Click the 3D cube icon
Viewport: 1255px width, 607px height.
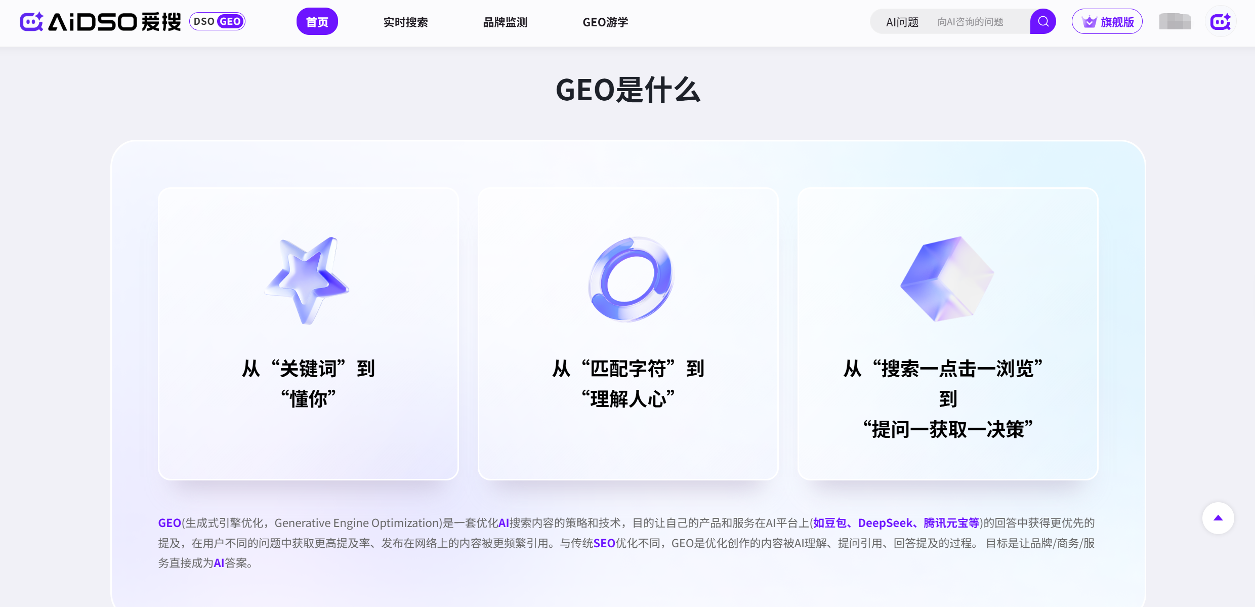click(x=947, y=279)
